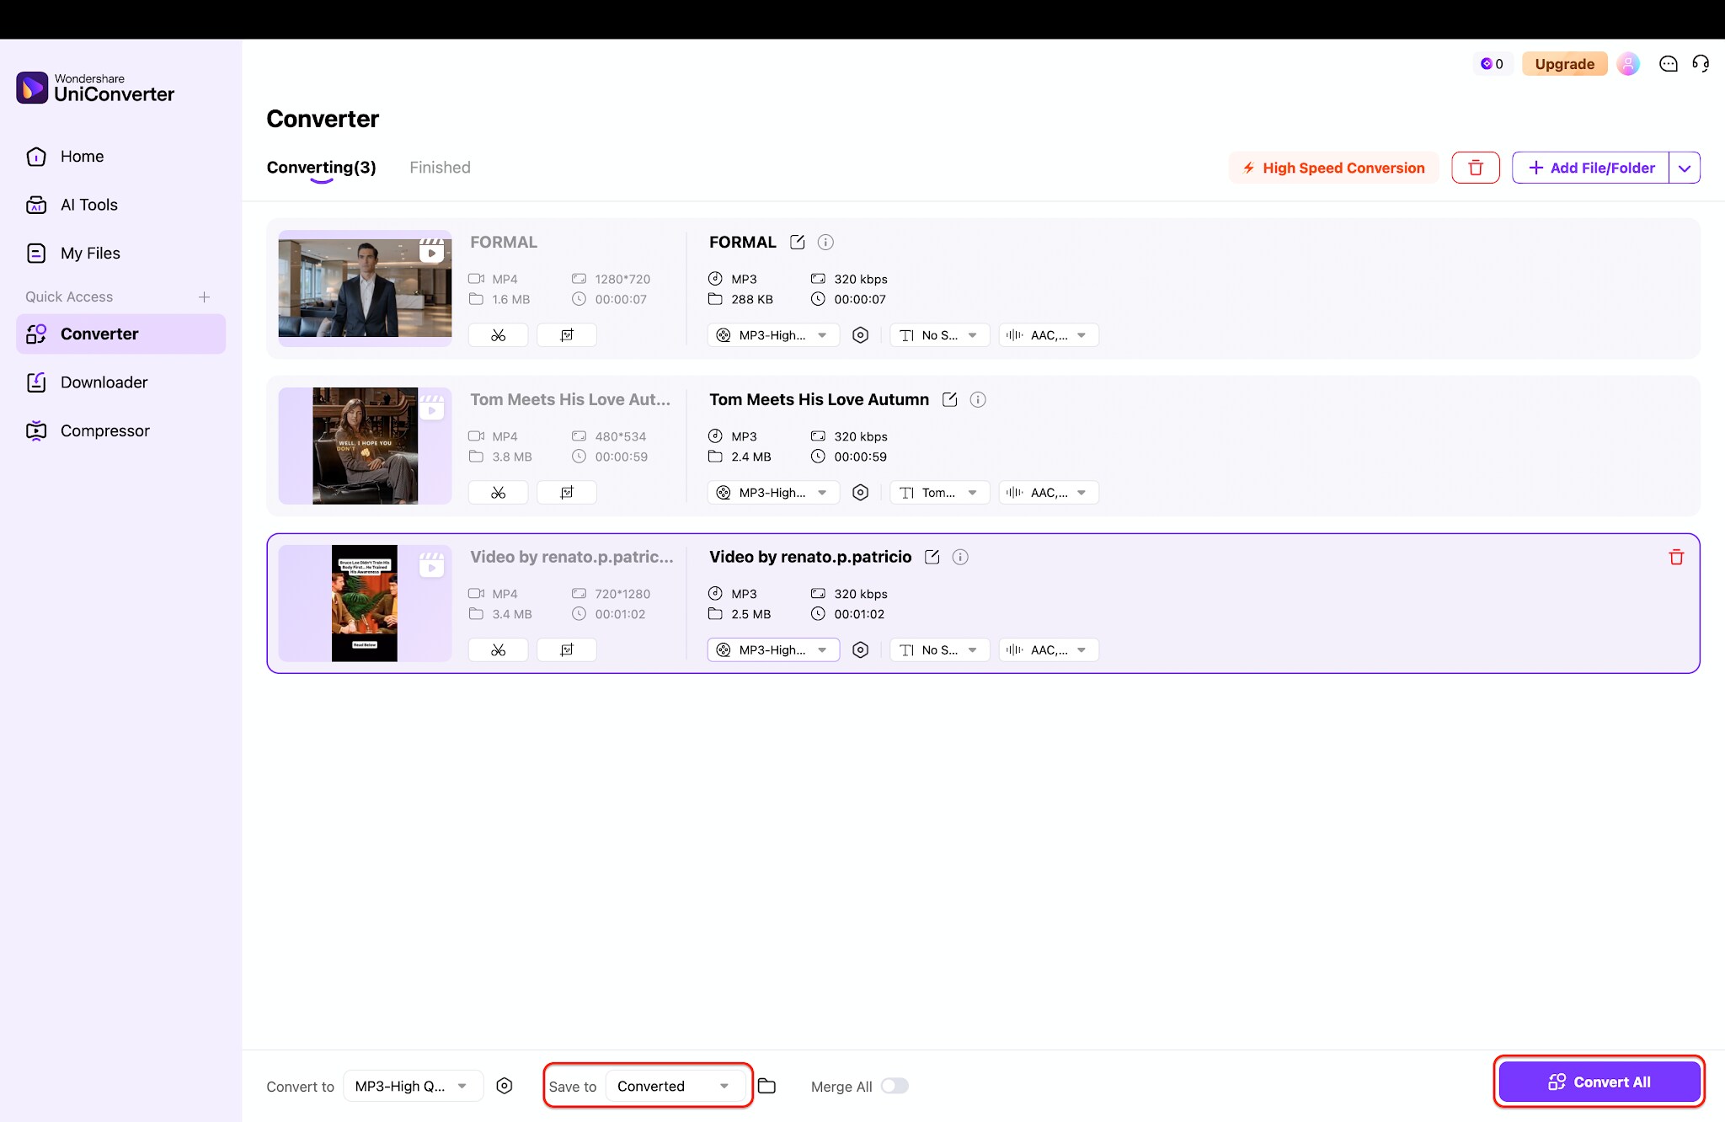This screenshot has height=1122, width=1725.
Task: Open the output folder icon
Action: (x=766, y=1086)
